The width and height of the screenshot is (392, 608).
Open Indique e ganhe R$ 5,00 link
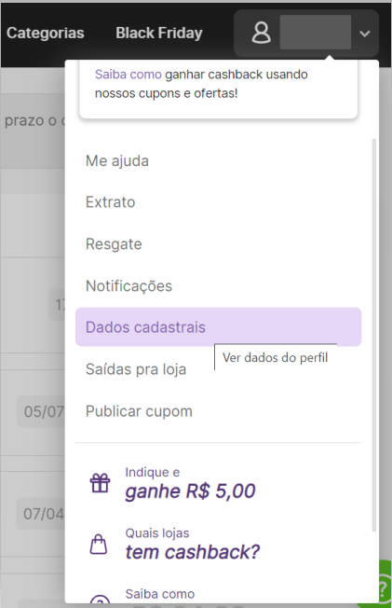tap(190, 484)
